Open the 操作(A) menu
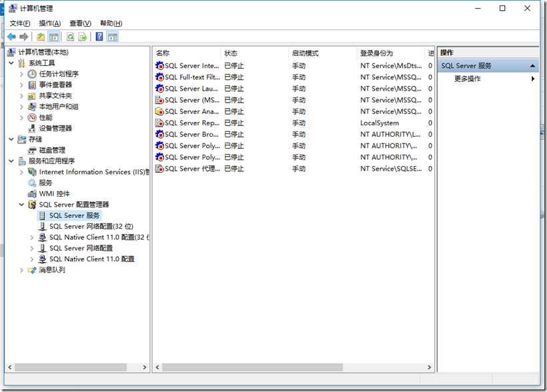The height and width of the screenshot is (392, 547). [x=50, y=23]
